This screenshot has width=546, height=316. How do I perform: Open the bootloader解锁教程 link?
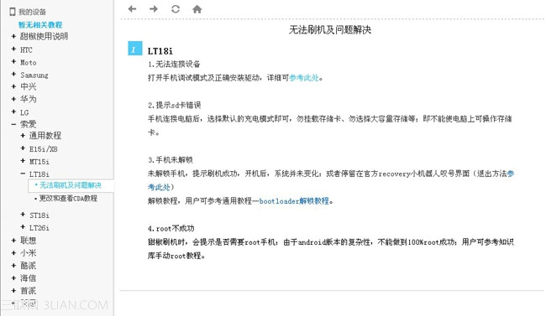(294, 201)
